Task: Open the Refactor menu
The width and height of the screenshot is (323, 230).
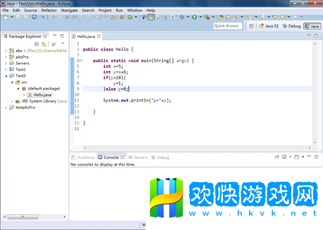Action: click(49, 10)
